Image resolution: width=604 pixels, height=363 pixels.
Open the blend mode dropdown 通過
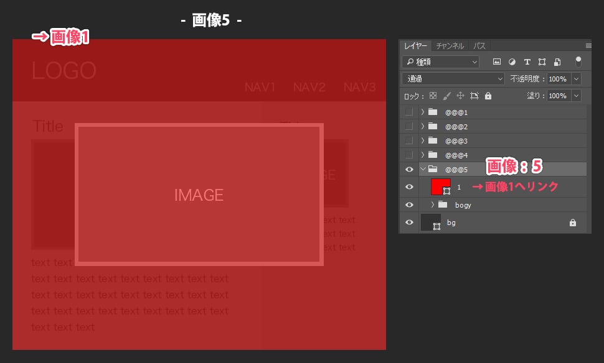(x=453, y=79)
